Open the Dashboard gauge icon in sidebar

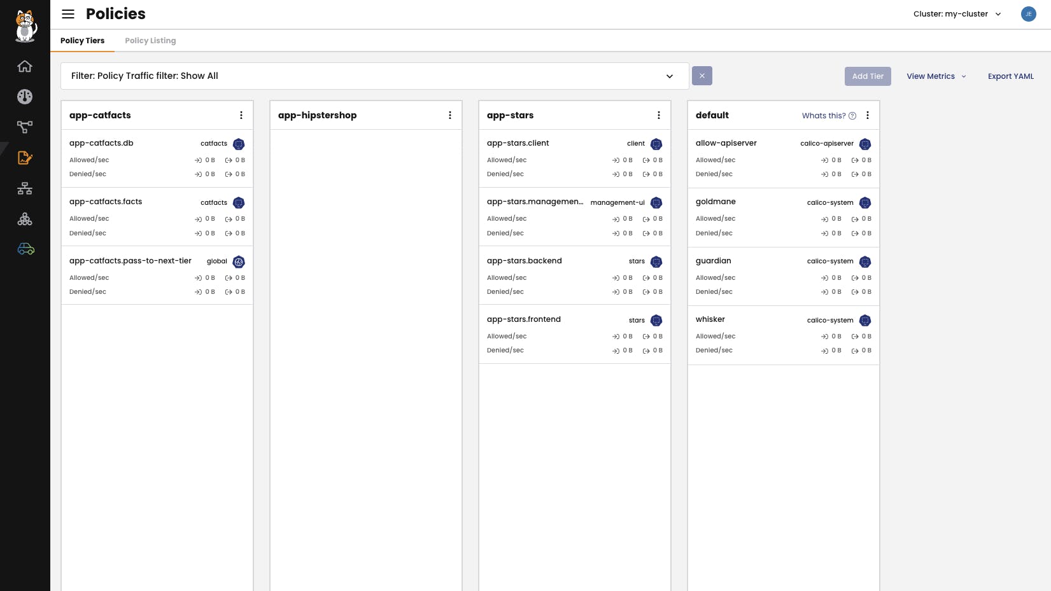(25, 97)
